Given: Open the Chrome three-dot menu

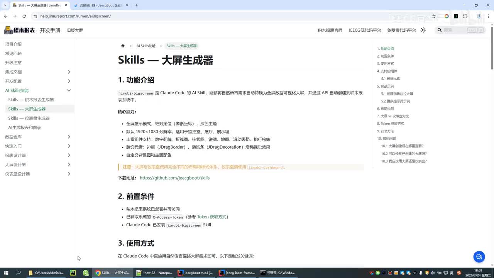Looking at the screenshot, I should tap(489, 16).
